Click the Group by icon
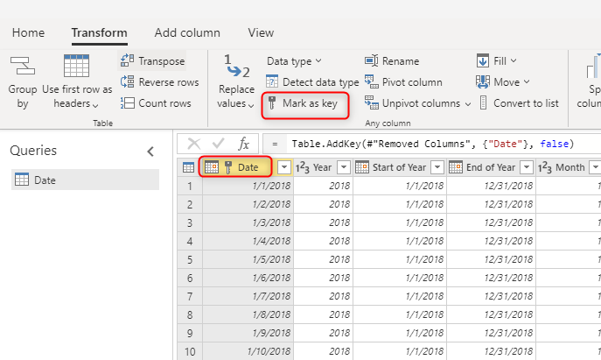The height and width of the screenshot is (360, 601). 22,67
